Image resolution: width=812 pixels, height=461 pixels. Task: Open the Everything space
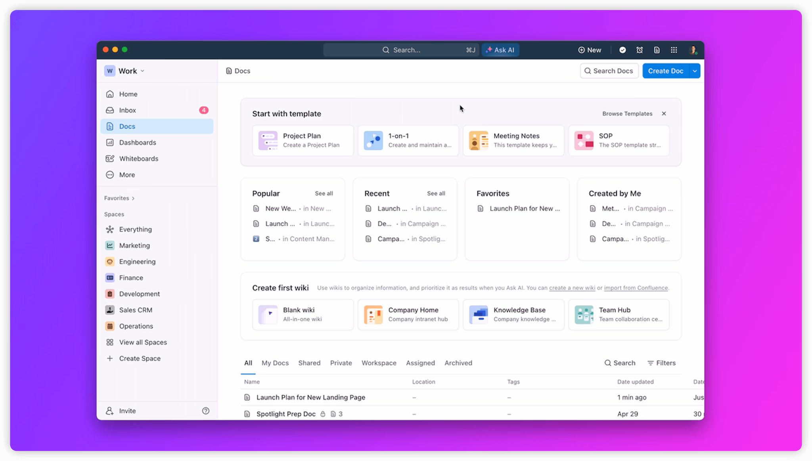click(157, 229)
